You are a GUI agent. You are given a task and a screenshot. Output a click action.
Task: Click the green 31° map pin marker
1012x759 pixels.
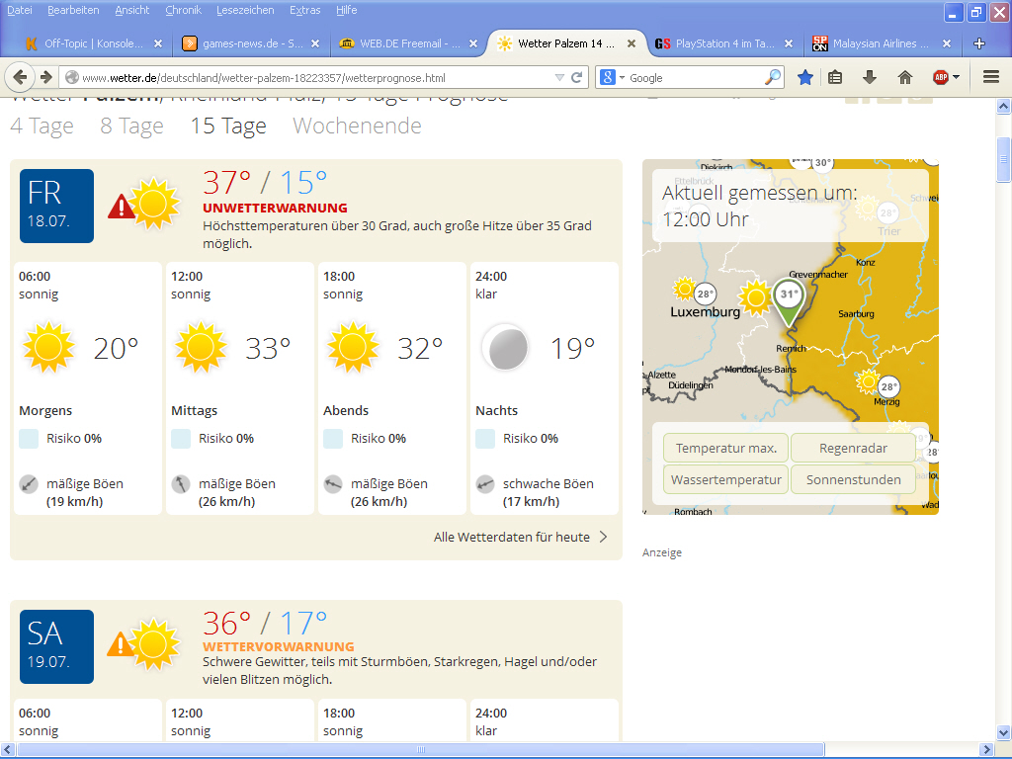click(x=788, y=301)
